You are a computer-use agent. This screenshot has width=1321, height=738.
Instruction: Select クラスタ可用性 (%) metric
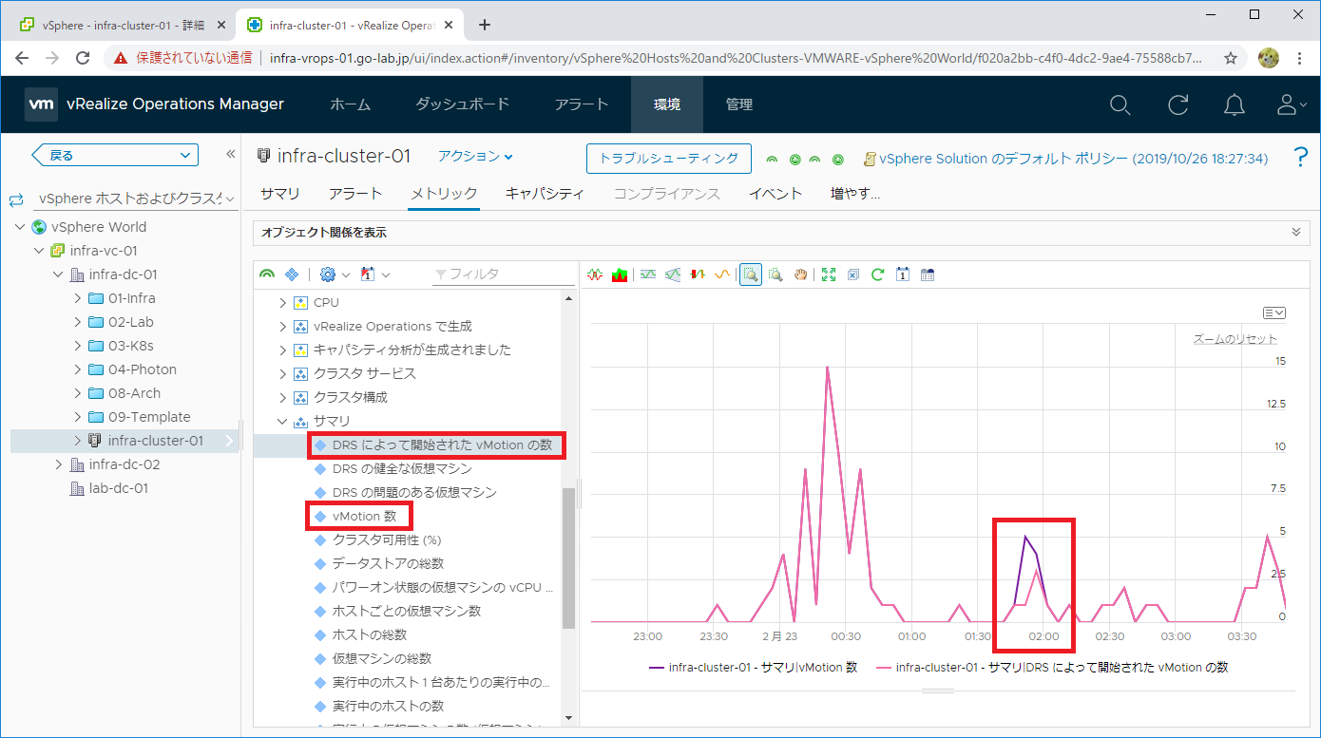pyautogui.click(x=388, y=540)
